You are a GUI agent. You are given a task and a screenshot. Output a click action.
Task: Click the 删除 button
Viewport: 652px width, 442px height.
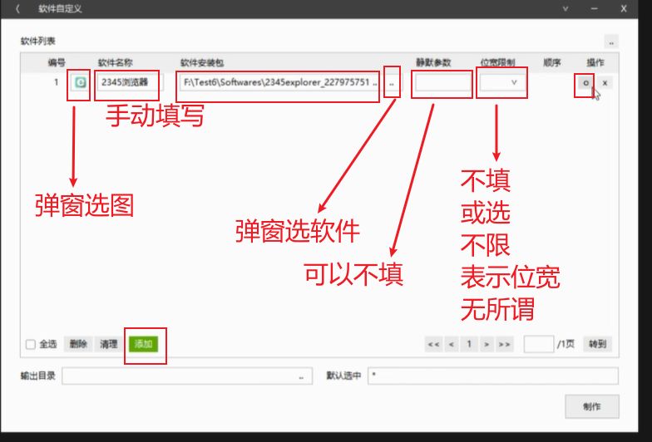[x=78, y=344]
